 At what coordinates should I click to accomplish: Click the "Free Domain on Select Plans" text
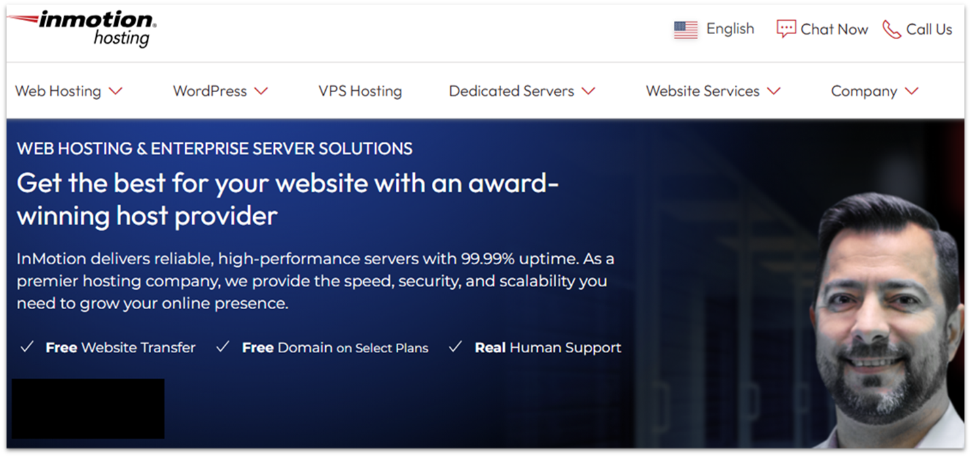[335, 348]
